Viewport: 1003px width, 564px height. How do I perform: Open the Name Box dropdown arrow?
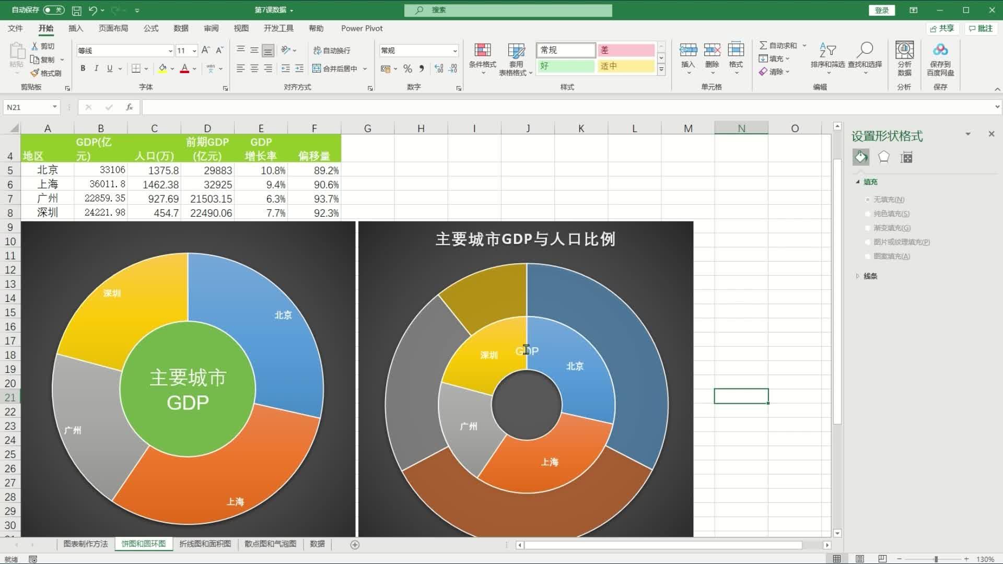pos(54,107)
